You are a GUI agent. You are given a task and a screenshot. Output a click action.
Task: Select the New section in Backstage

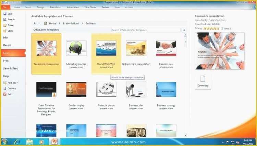tap(13, 53)
